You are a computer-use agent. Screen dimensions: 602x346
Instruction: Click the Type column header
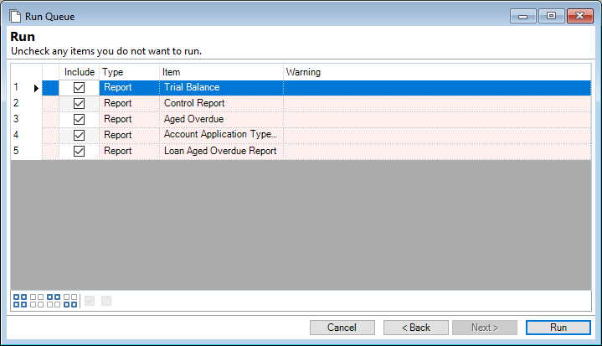pos(130,72)
